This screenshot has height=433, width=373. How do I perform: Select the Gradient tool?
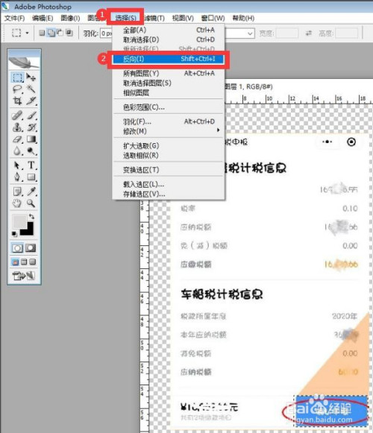(31, 139)
